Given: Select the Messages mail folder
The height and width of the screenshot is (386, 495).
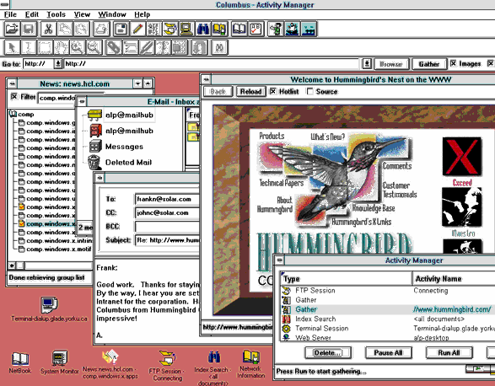Looking at the screenshot, I should [116, 147].
